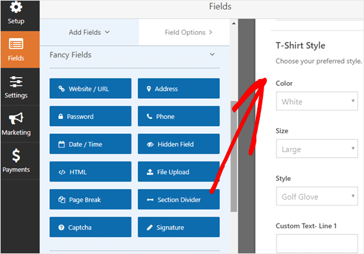Image resolution: width=364 pixels, height=254 pixels.
Task: Add a Captcha field
Action: coord(90,227)
